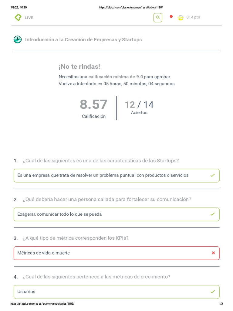
Task: Click the 8.57 Calificación score
Action: (93, 105)
